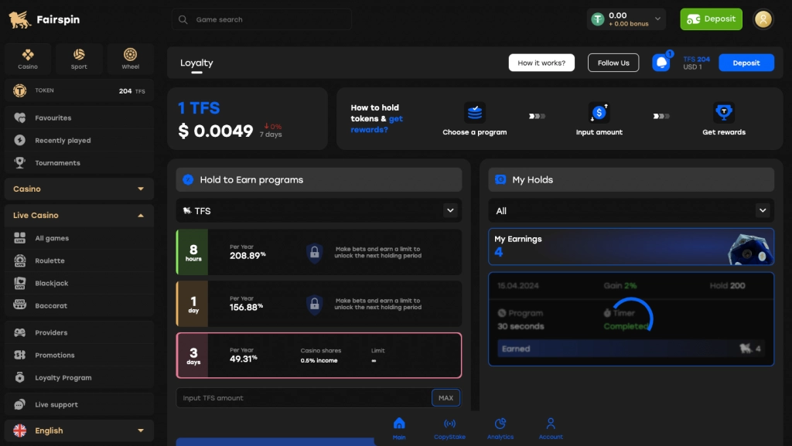Switch to the Main bottom tab

399,428
